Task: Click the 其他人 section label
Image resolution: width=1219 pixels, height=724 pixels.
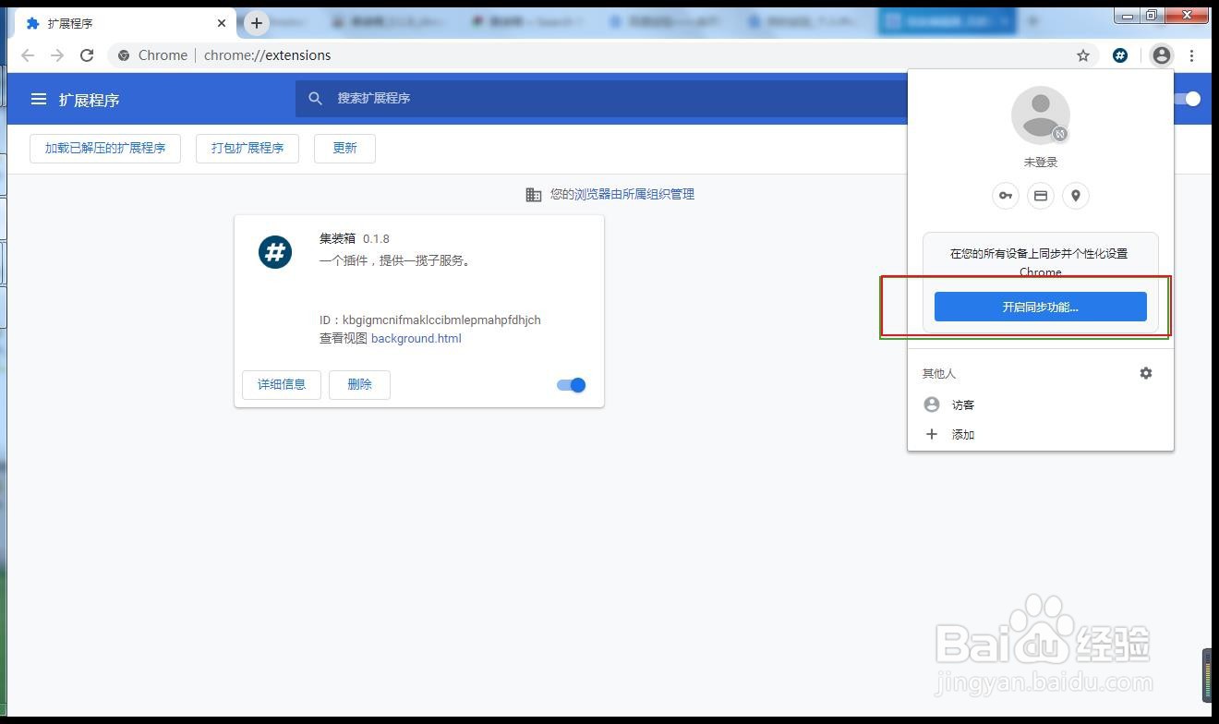Action: click(x=939, y=374)
